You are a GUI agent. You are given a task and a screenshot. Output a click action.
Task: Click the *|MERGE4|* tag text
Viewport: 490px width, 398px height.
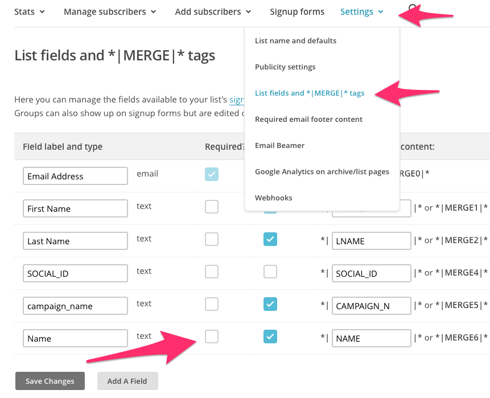(x=462, y=273)
